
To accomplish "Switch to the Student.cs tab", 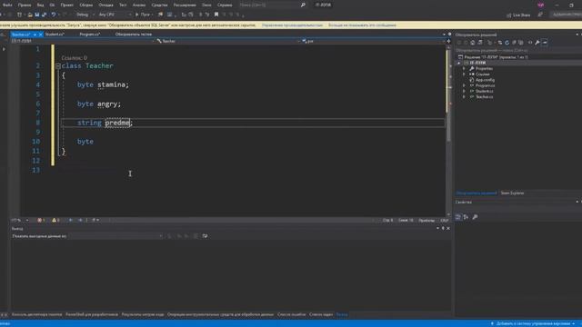I will click(x=55, y=35).
